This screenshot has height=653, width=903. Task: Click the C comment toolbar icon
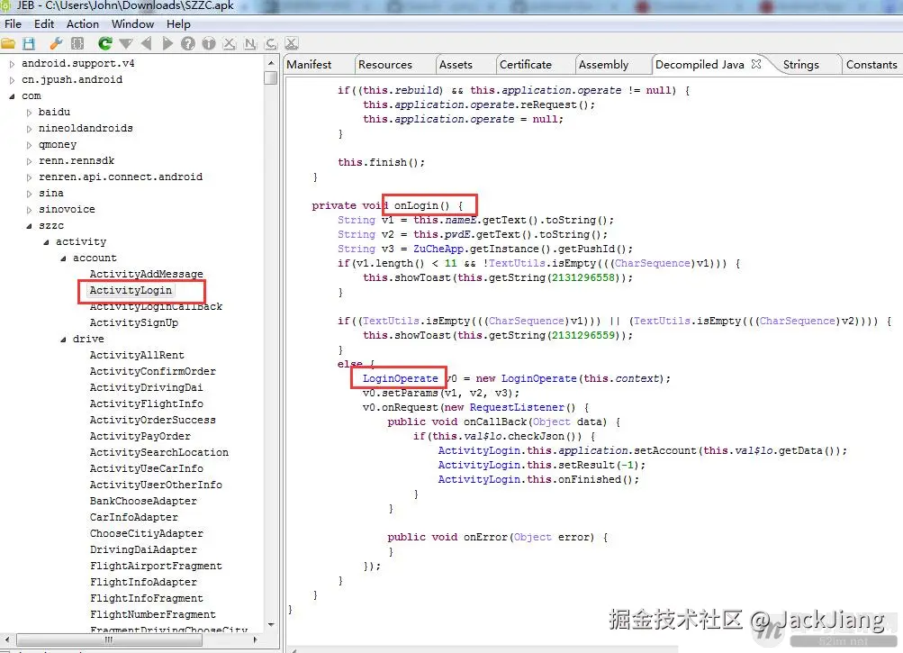271,44
